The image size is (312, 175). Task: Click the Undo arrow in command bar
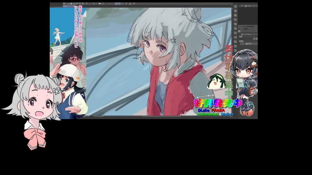(86, 4)
